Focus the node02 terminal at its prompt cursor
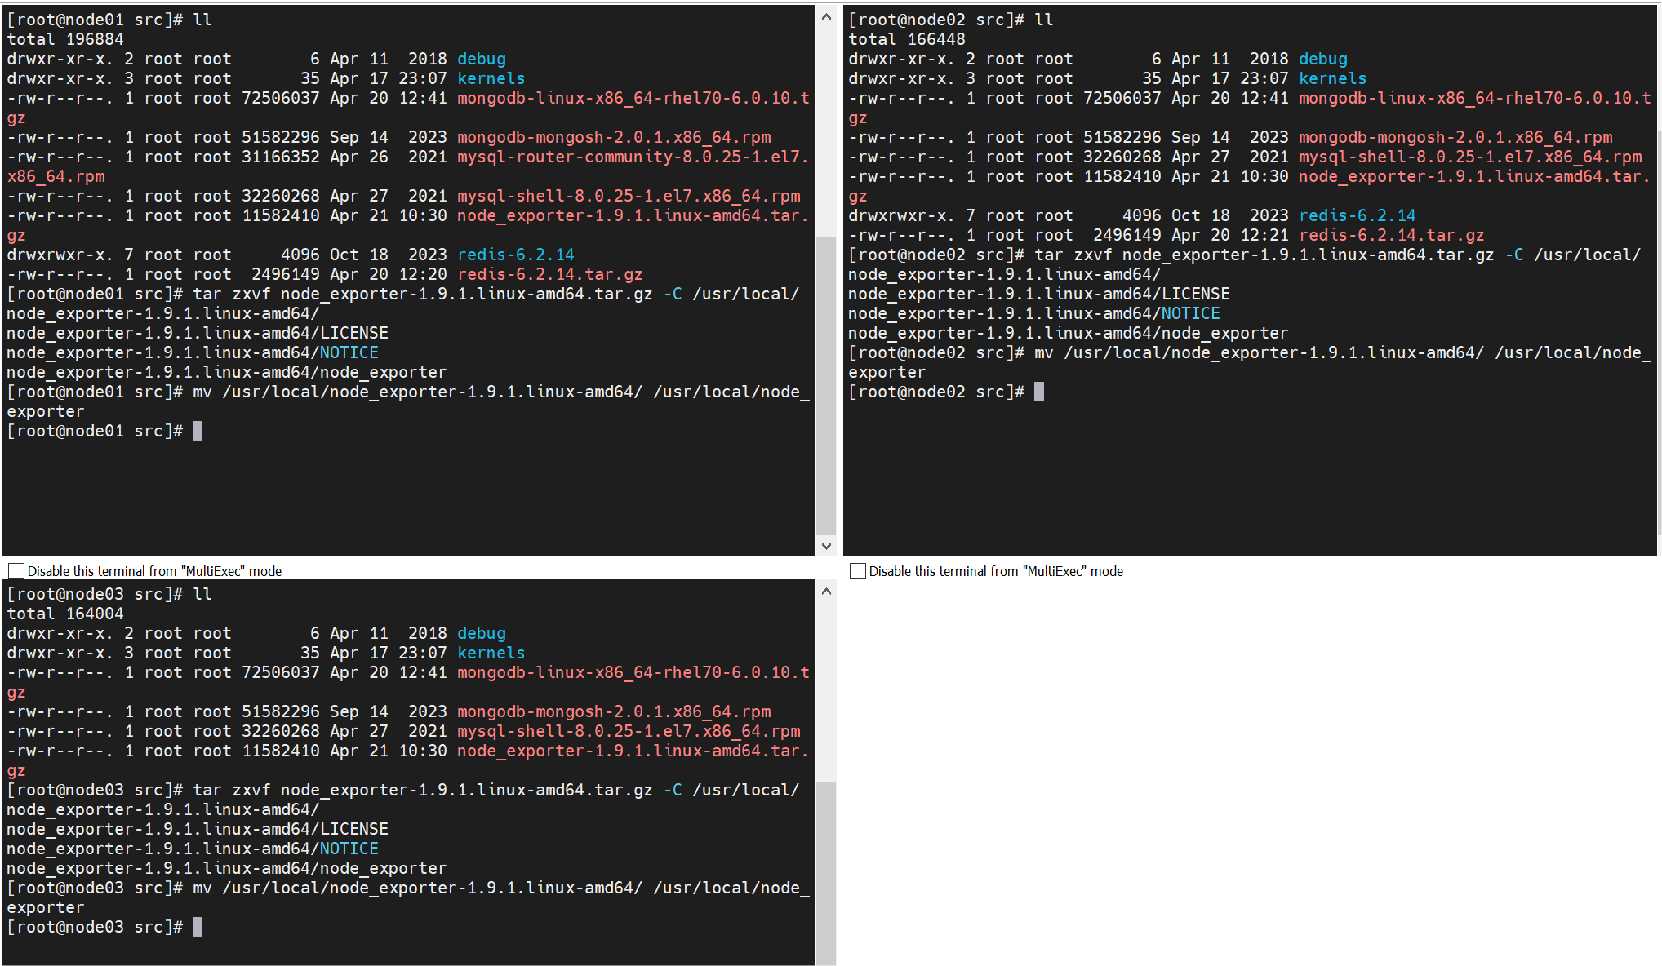 pos(1038,392)
